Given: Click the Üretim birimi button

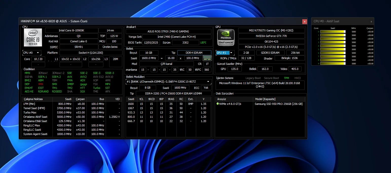Looking at the screenshot, I should [110, 47].
